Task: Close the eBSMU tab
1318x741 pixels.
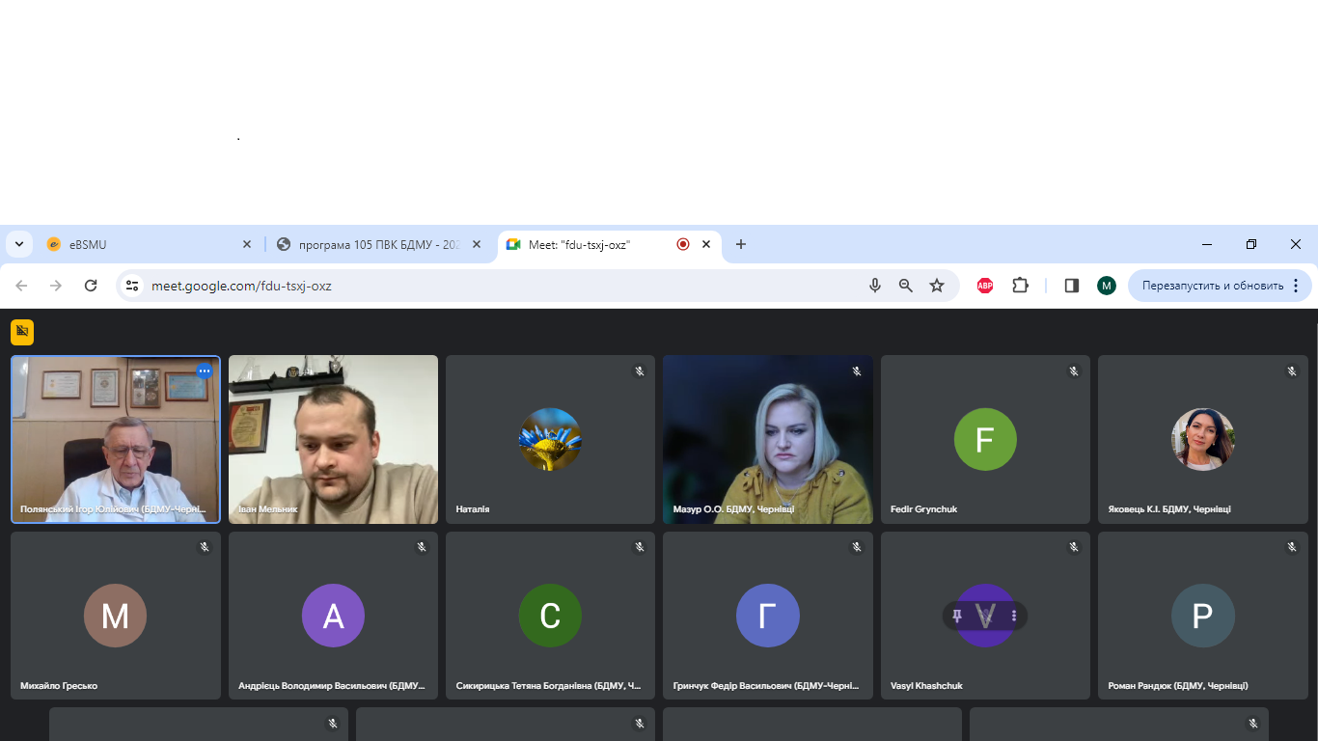Action: click(x=246, y=245)
